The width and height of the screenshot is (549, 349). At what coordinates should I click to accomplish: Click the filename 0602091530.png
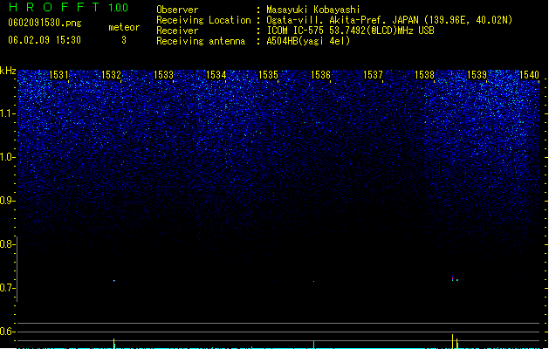click(x=45, y=23)
